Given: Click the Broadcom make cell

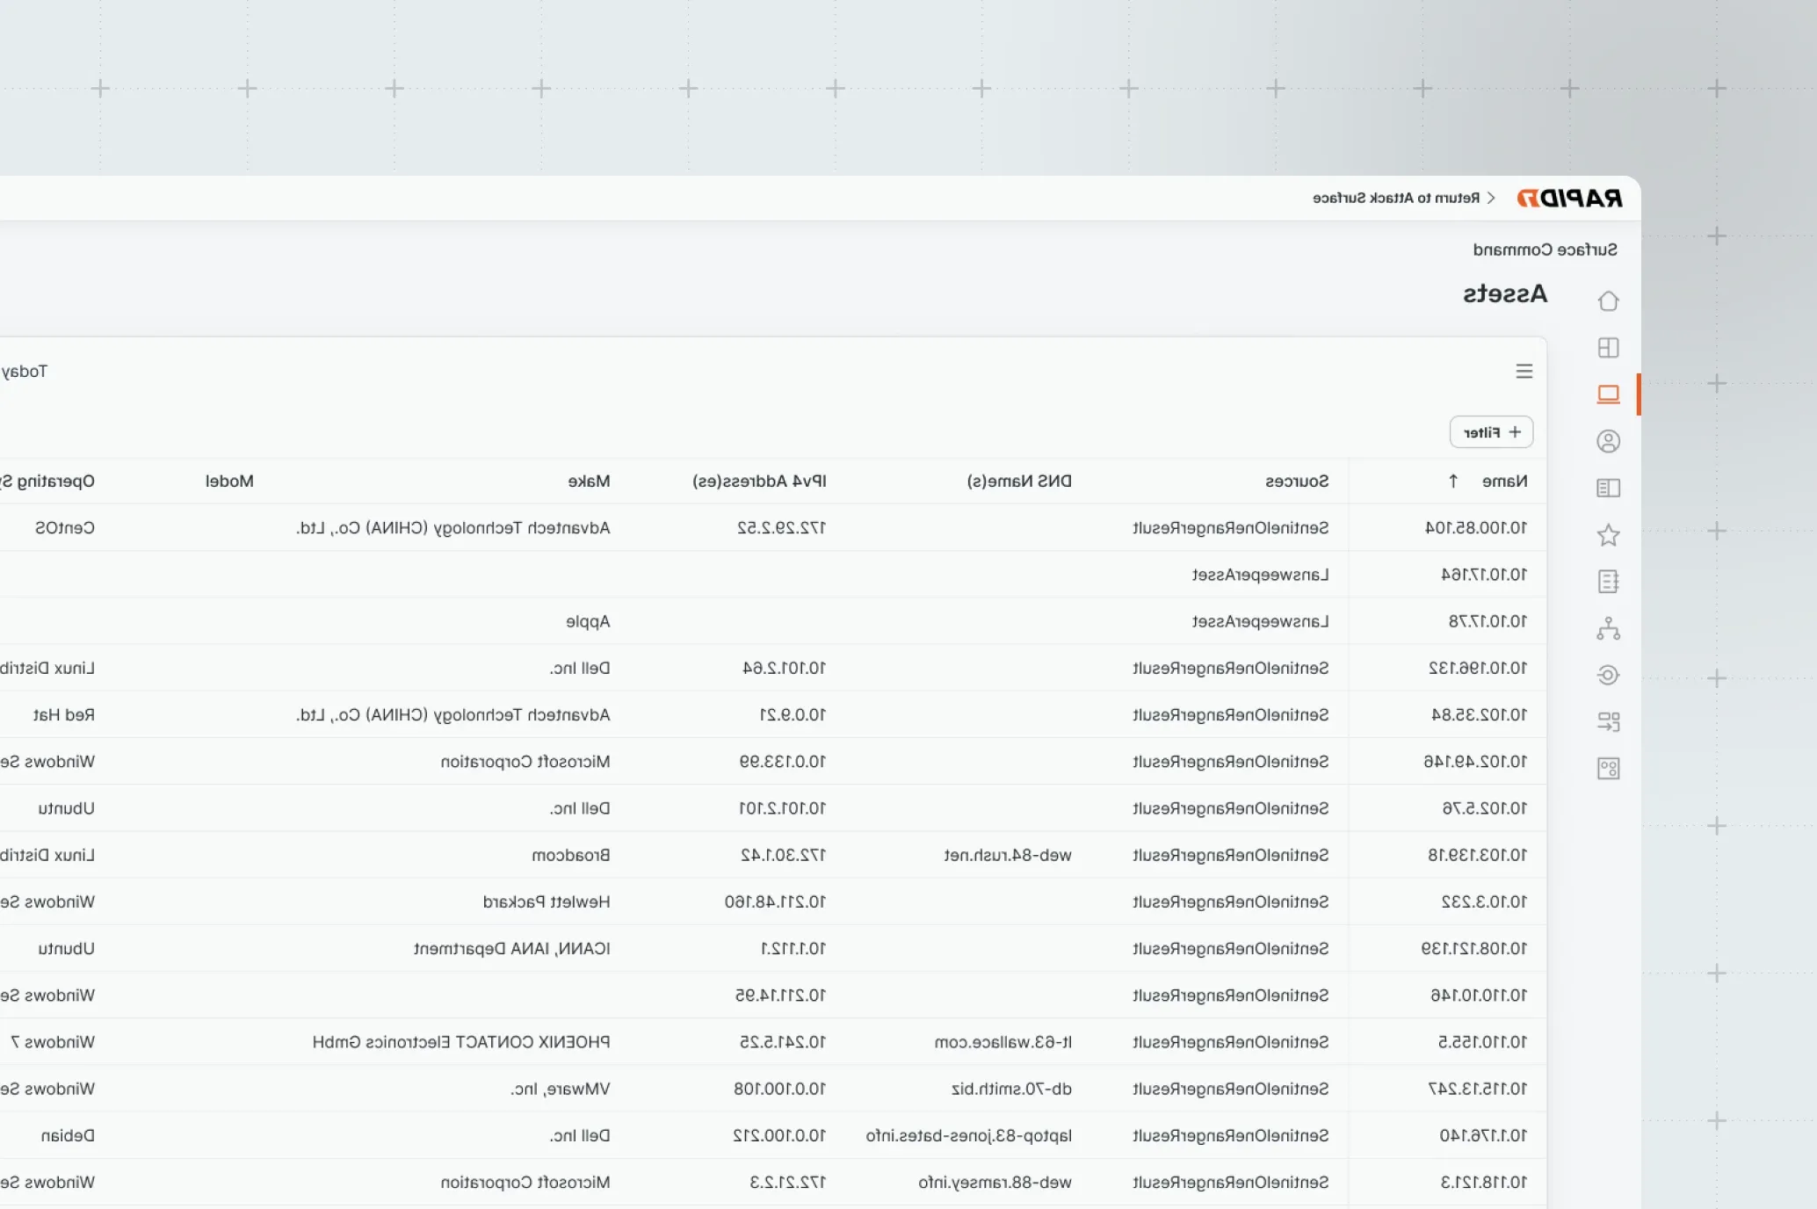Looking at the screenshot, I should click(570, 855).
